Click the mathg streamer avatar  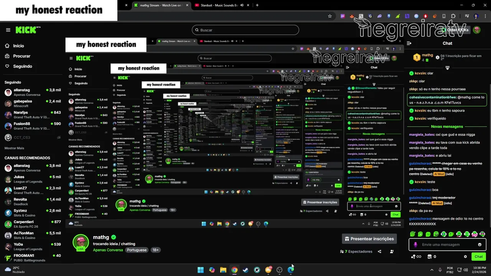(81, 242)
